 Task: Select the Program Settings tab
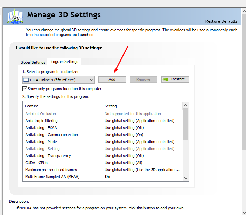(x=64, y=62)
